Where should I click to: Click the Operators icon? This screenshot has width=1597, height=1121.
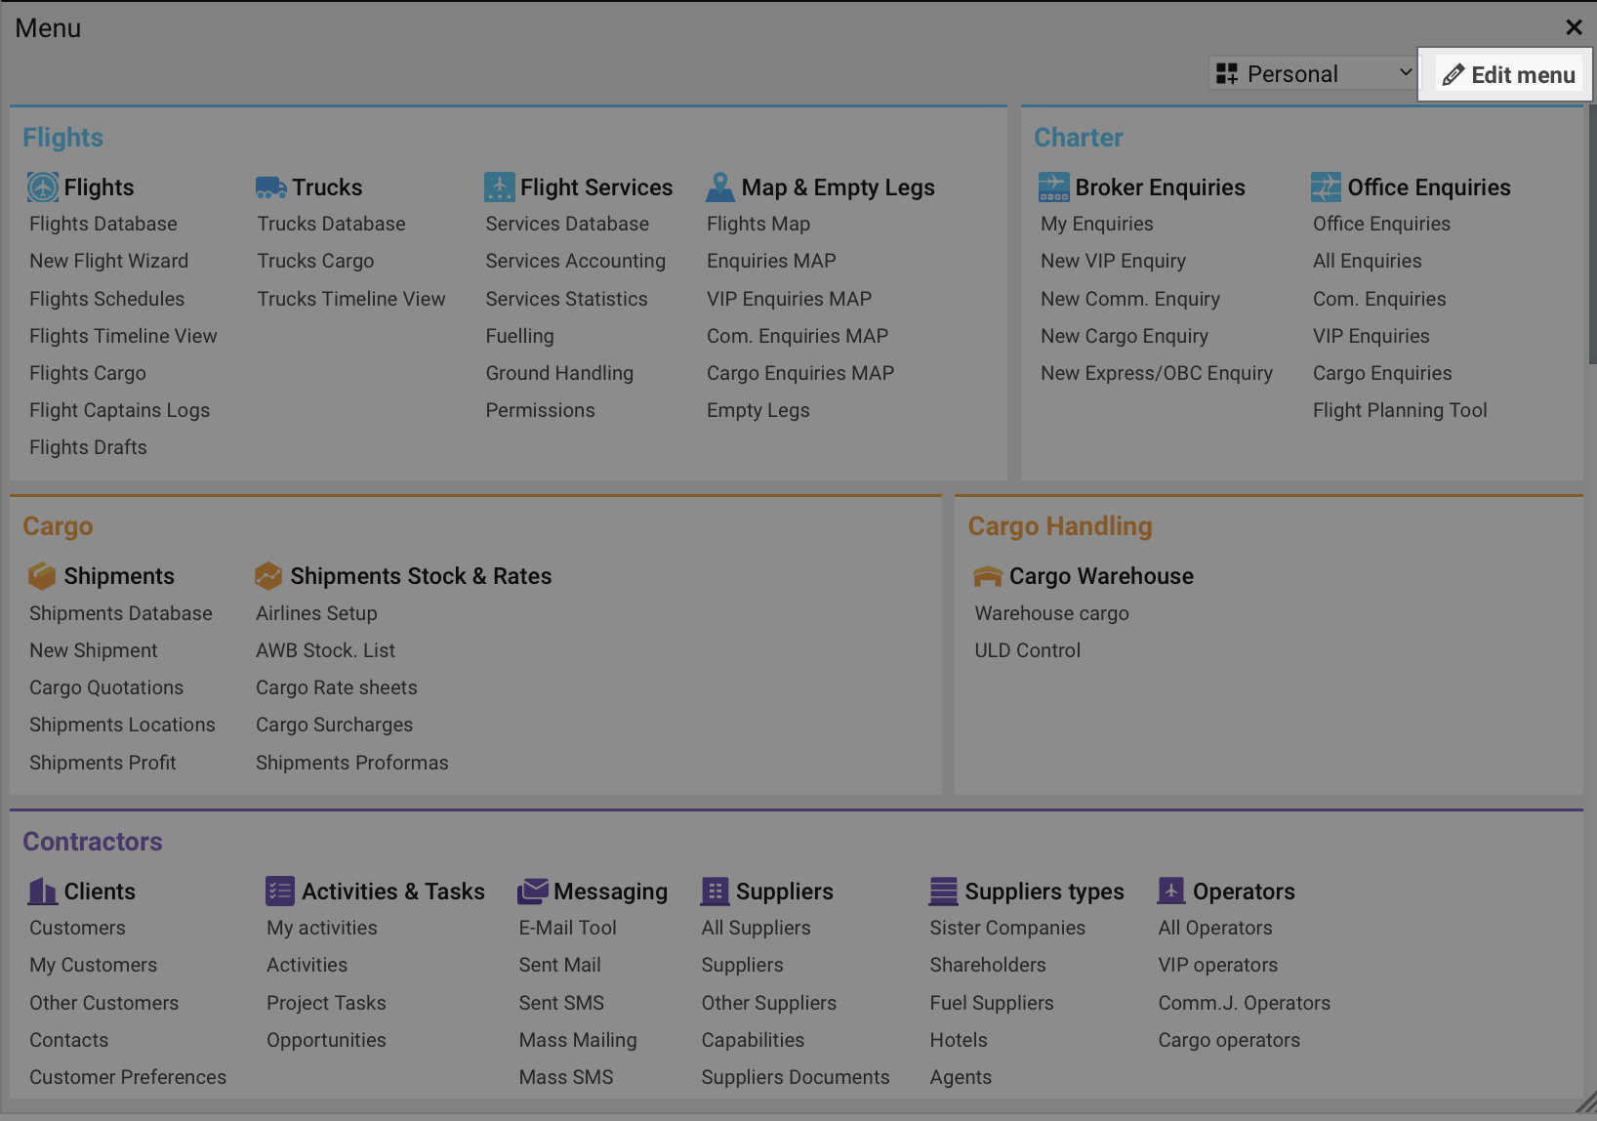point(1171,891)
